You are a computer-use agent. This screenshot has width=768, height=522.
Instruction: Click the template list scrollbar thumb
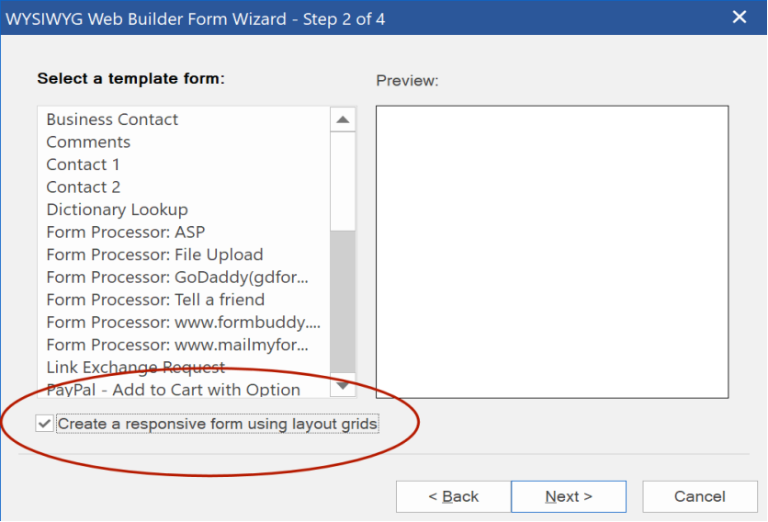343,301
